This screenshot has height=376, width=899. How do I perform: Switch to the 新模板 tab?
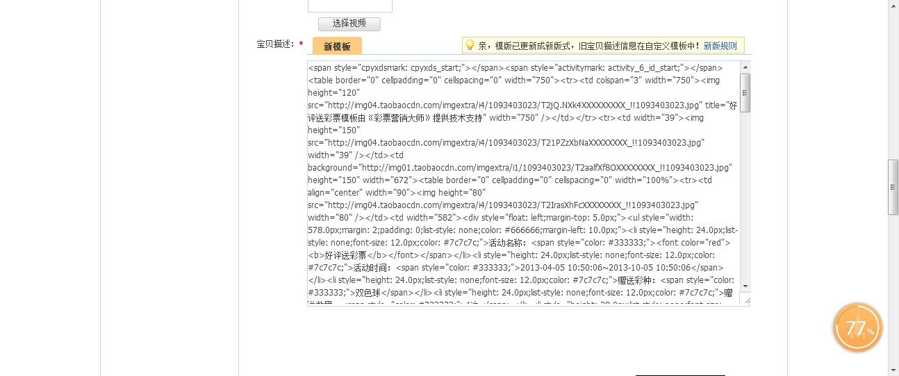pyautogui.click(x=337, y=46)
